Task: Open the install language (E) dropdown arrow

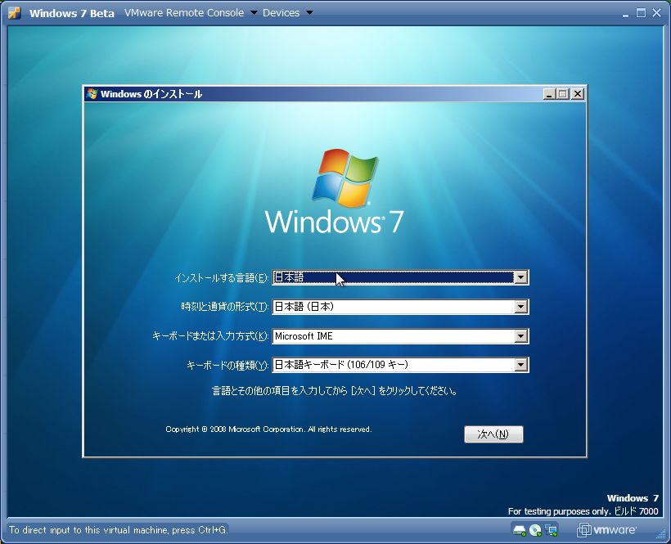Action: 520,277
